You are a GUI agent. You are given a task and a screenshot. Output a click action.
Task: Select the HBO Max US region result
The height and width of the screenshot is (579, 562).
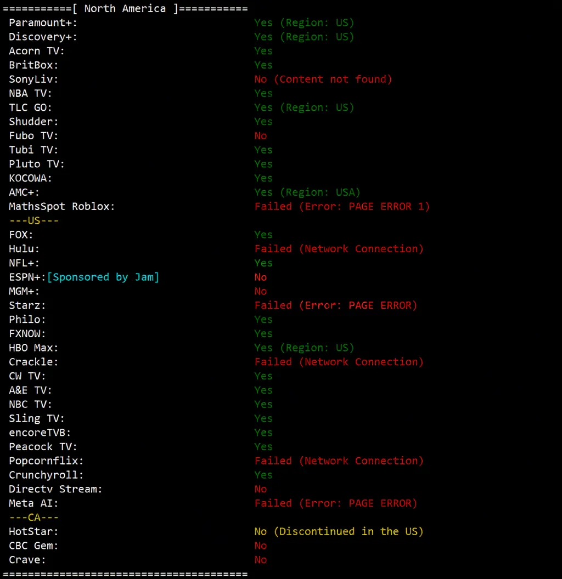coord(304,348)
